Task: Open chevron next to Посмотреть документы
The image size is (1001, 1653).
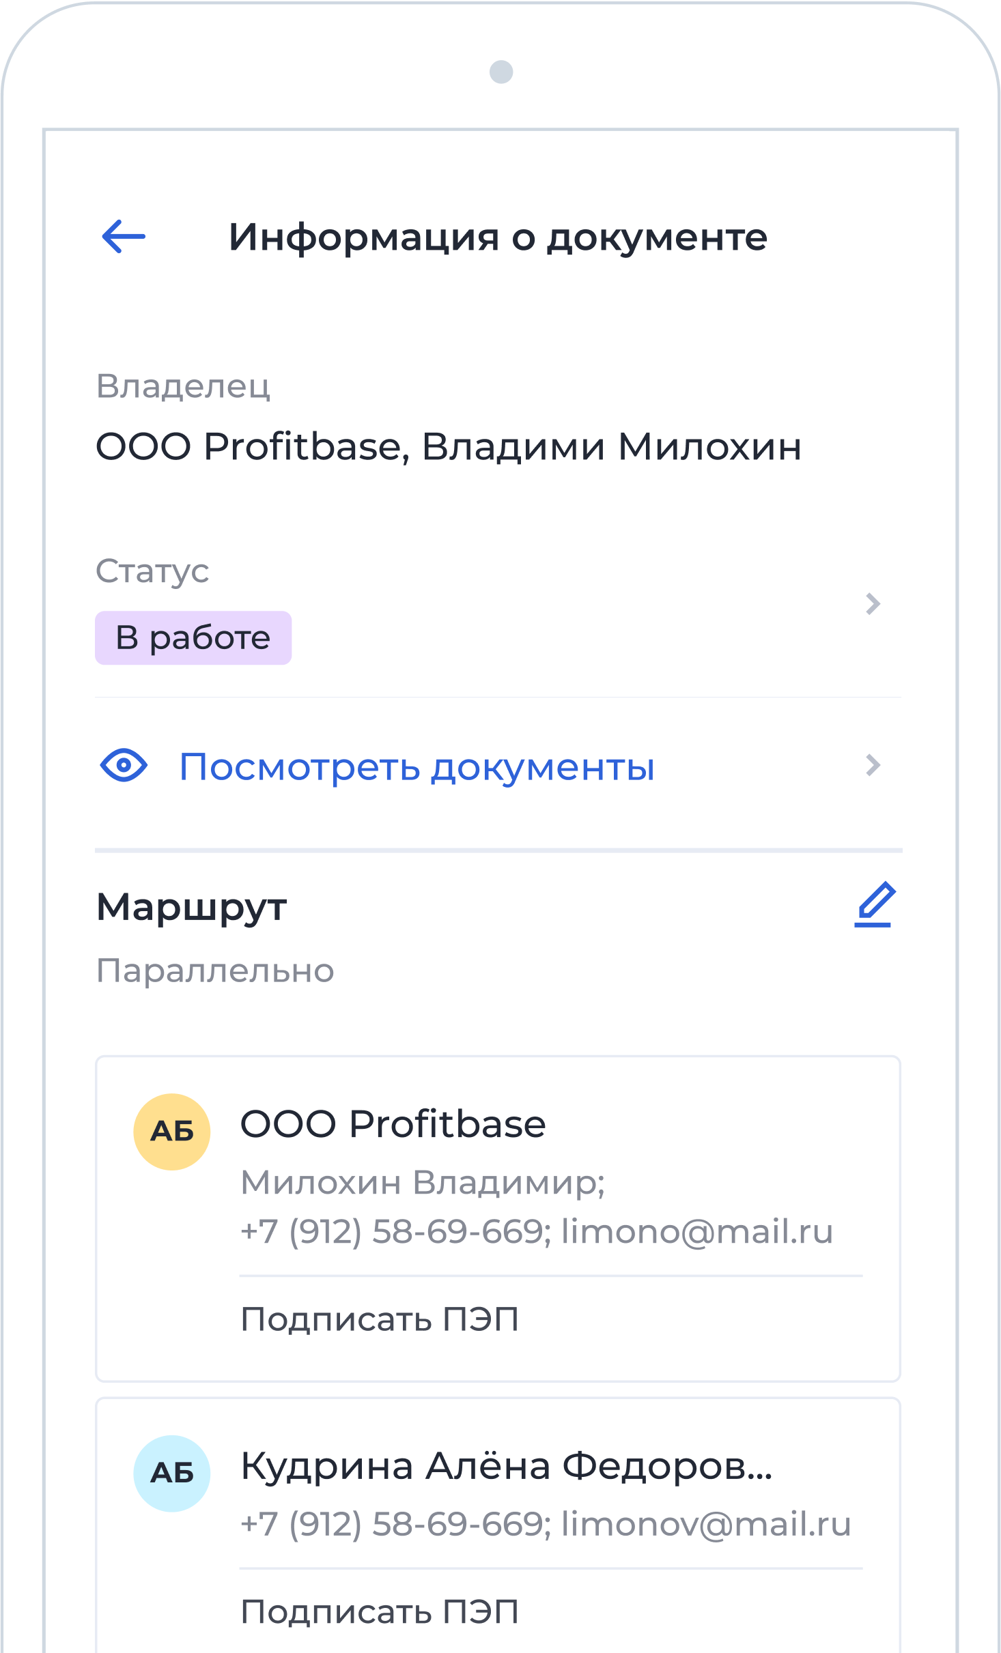Action: pos(873,765)
